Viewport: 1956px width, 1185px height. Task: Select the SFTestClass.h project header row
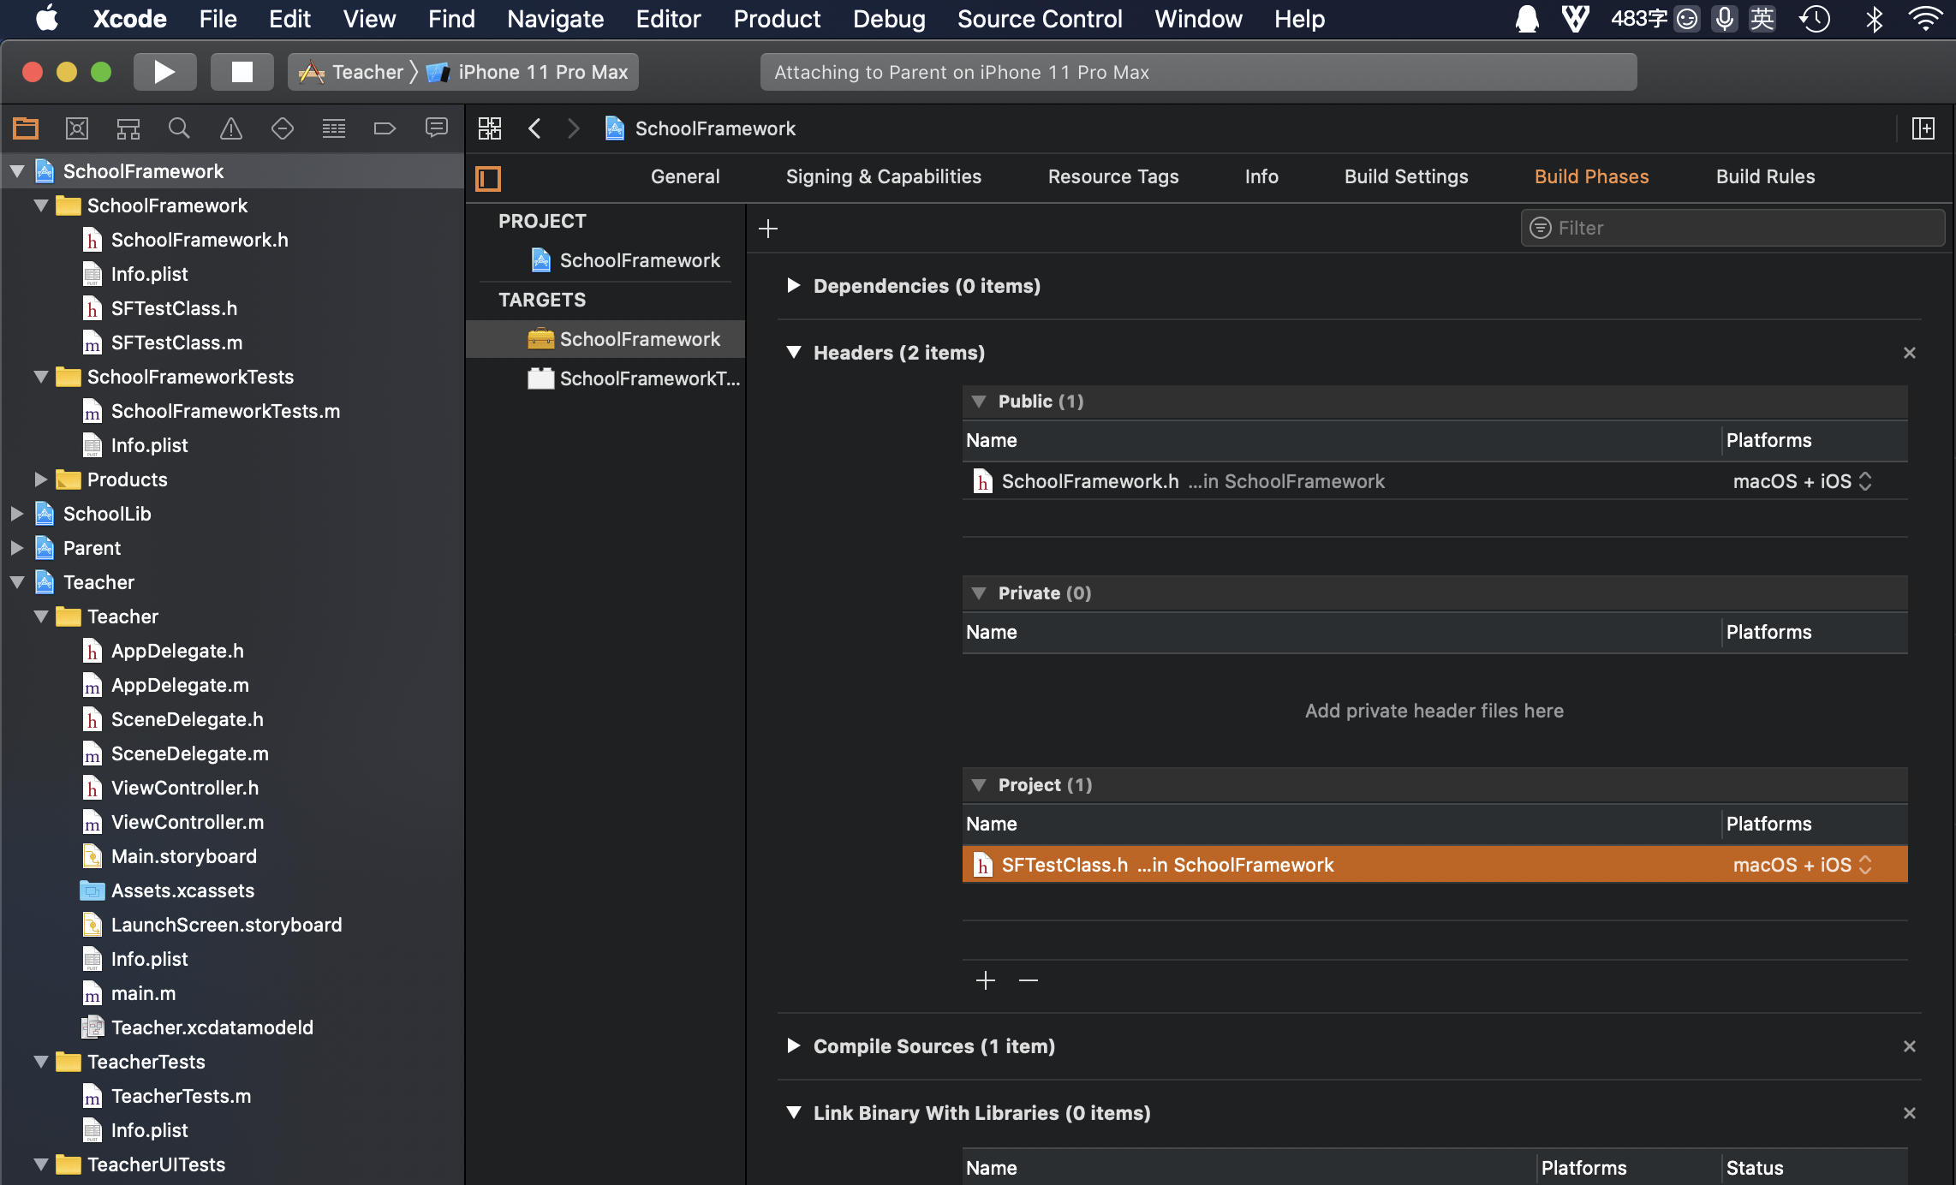point(1434,865)
